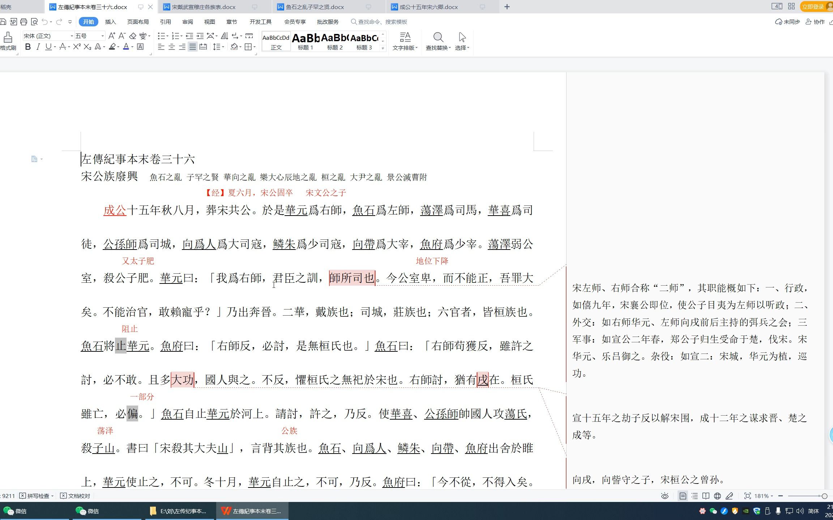Image resolution: width=833 pixels, height=520 pixels.
Task: Apply the font color button
Action: [126, 47]
